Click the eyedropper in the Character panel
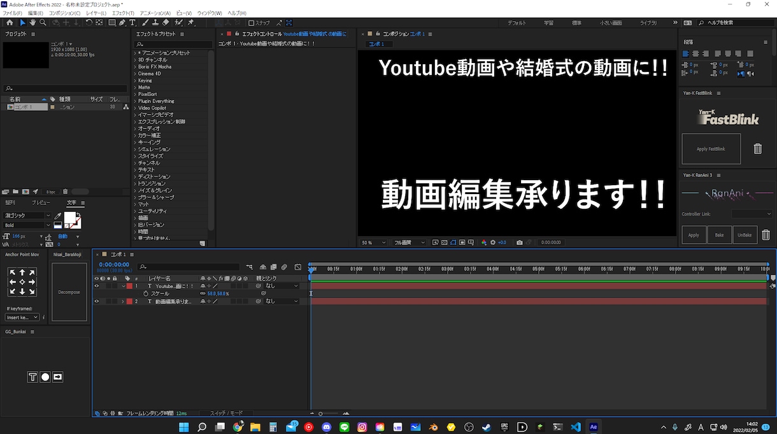The image size is (777, 434). (58, 216)
